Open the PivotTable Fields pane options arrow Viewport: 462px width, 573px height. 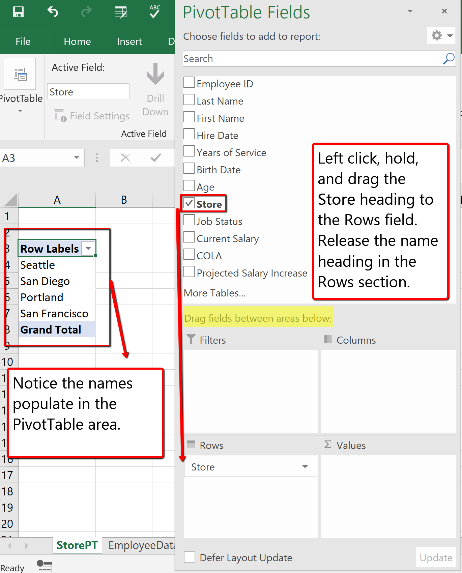(410, 11)
